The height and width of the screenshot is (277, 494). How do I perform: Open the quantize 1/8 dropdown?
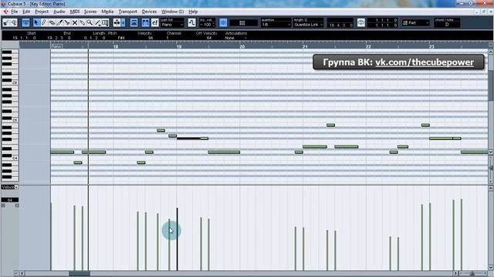click(276, 25)
